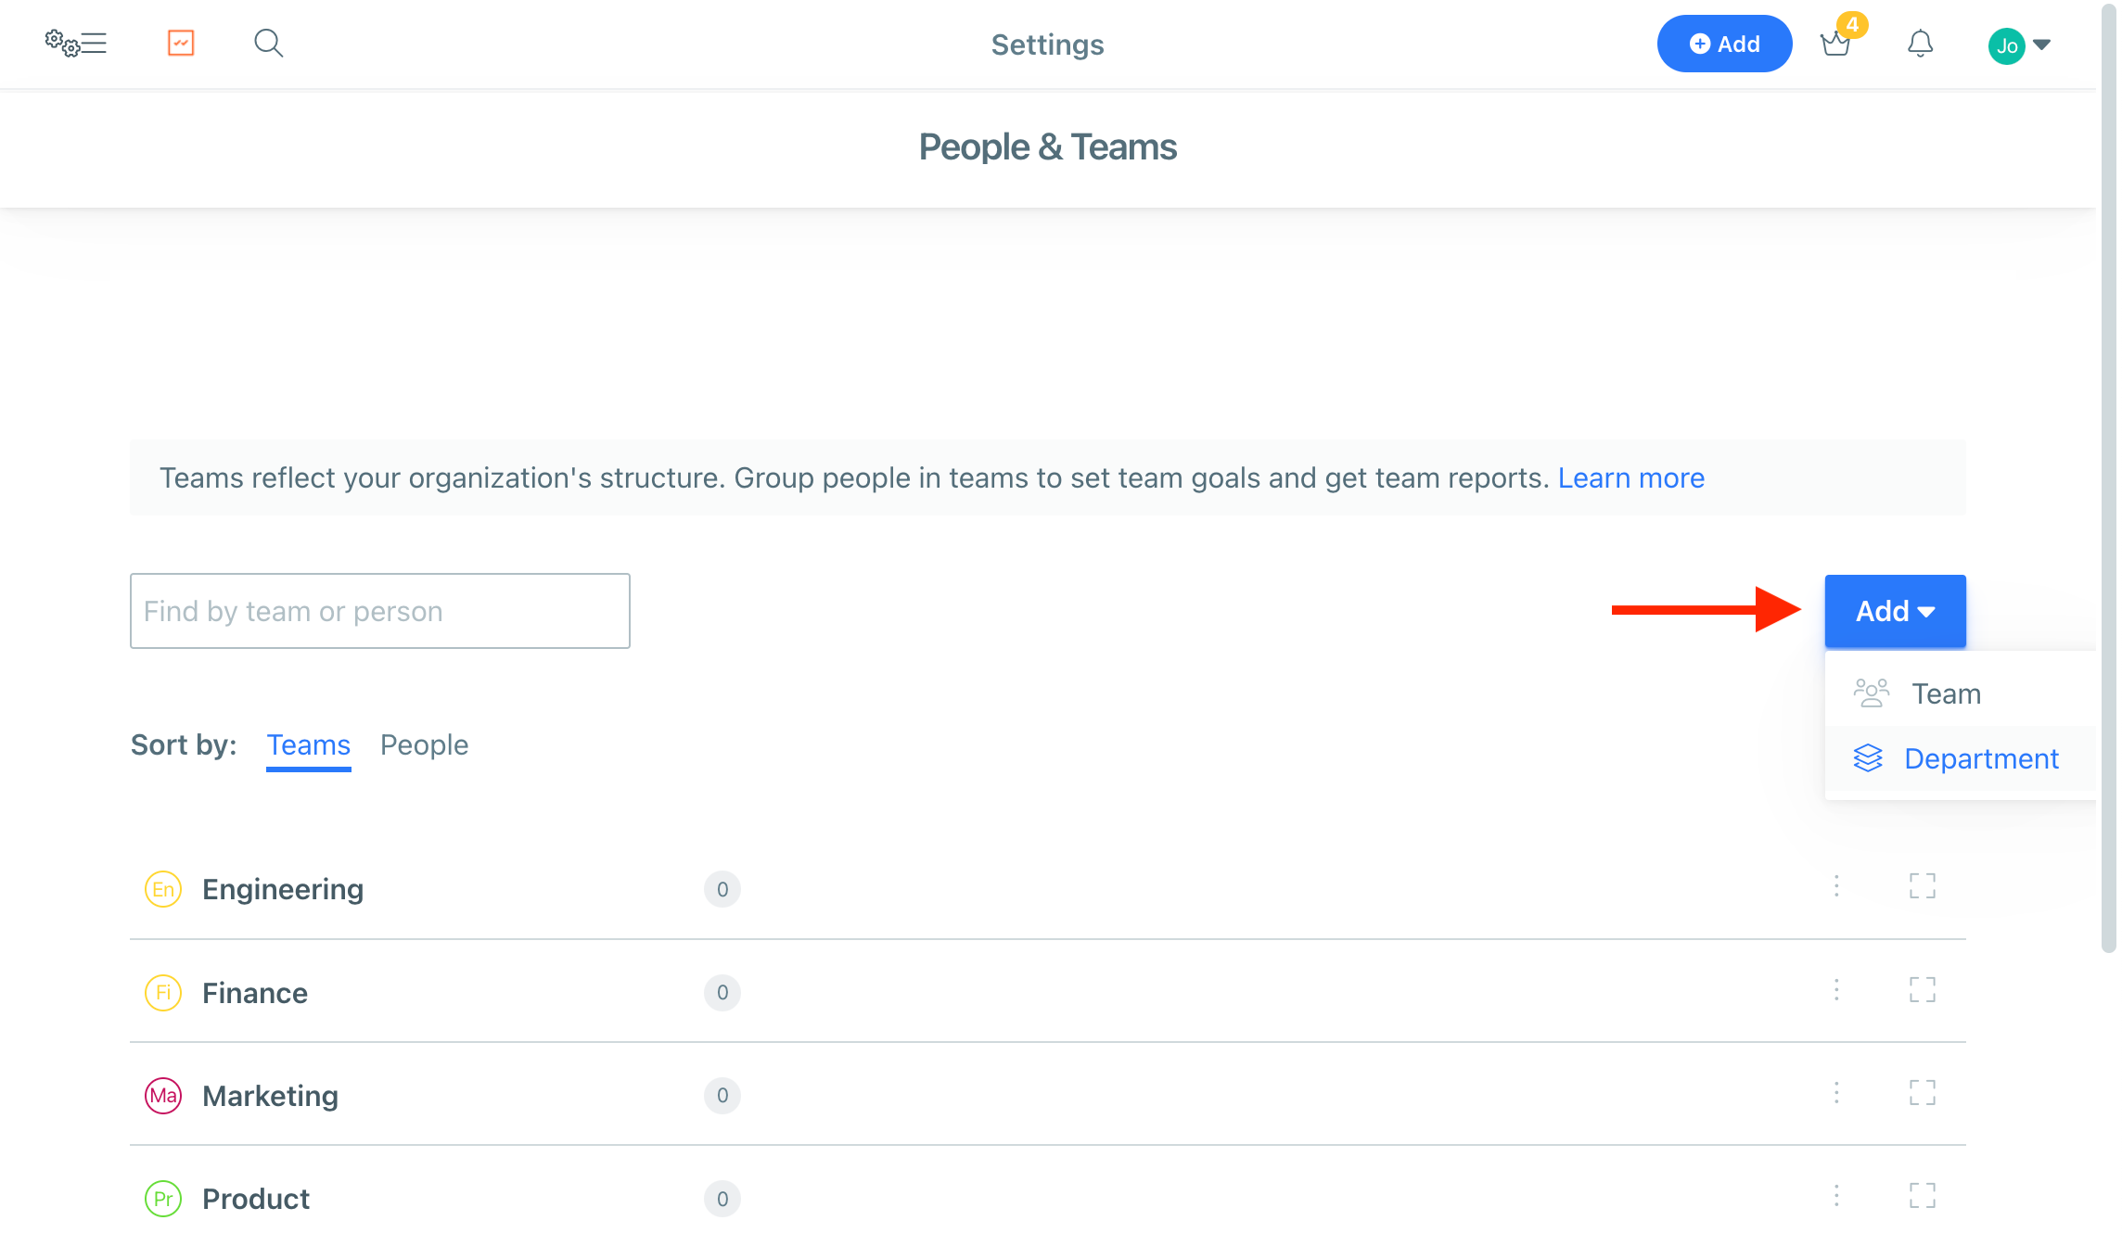The width and height of the screenshot is (2122, 1246).
Task: Focus the Find by team or person field
Action: coord(380,611)
